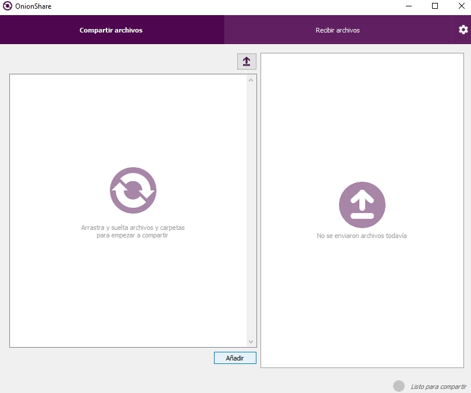Click the file list scrollbar up arrow
The width and height of the screenshot is (471, 393).
(251, 80)
